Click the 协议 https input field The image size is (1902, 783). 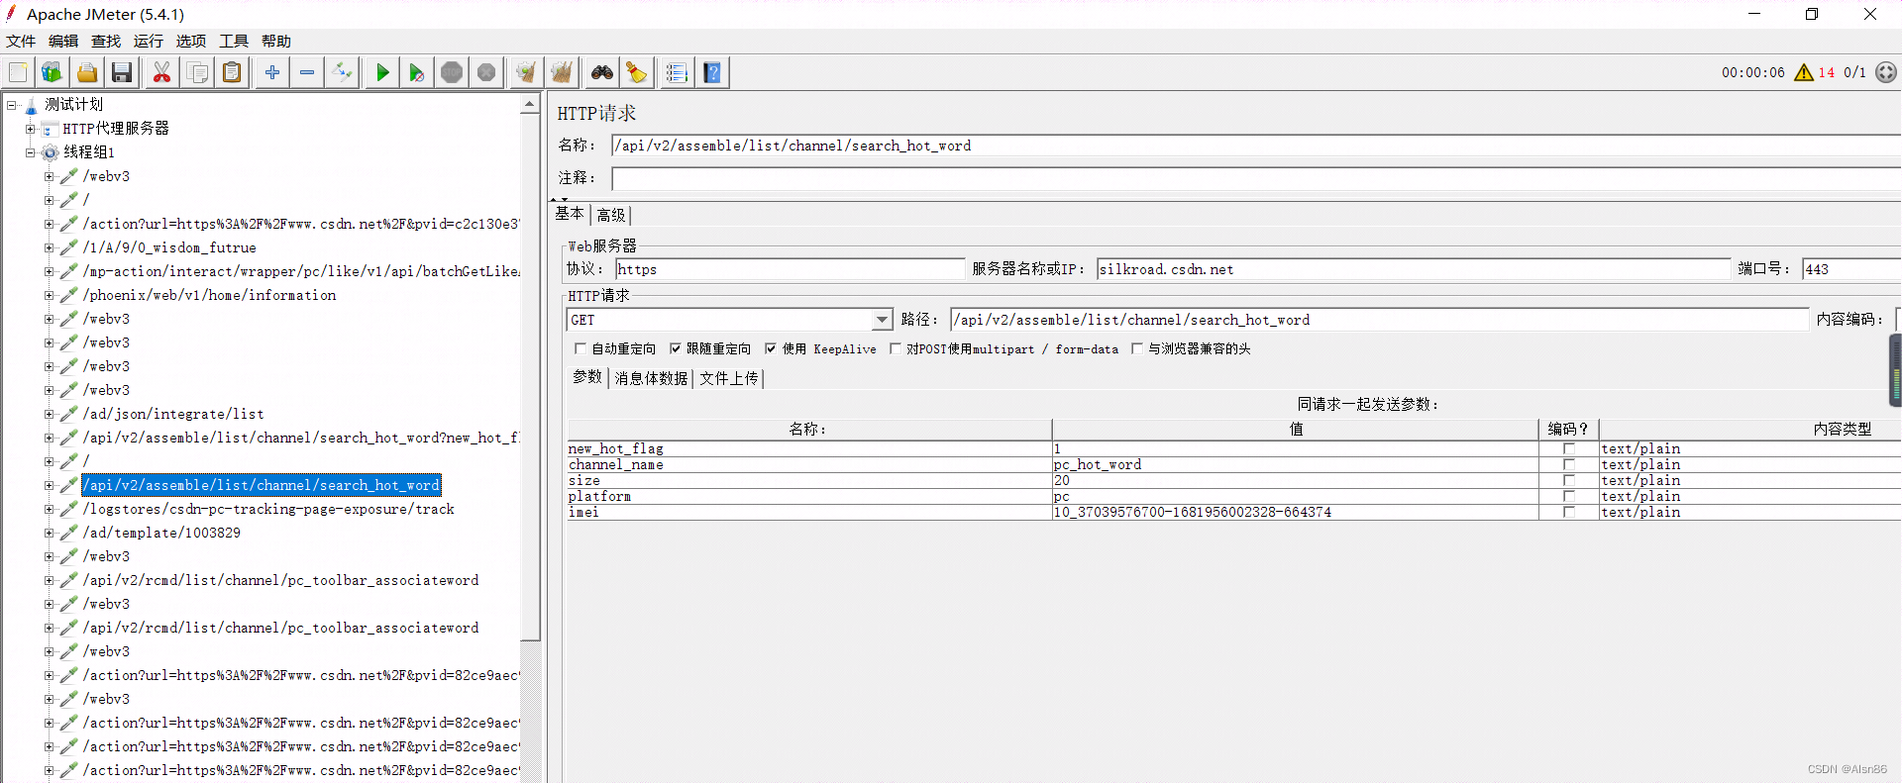point(790,269)
